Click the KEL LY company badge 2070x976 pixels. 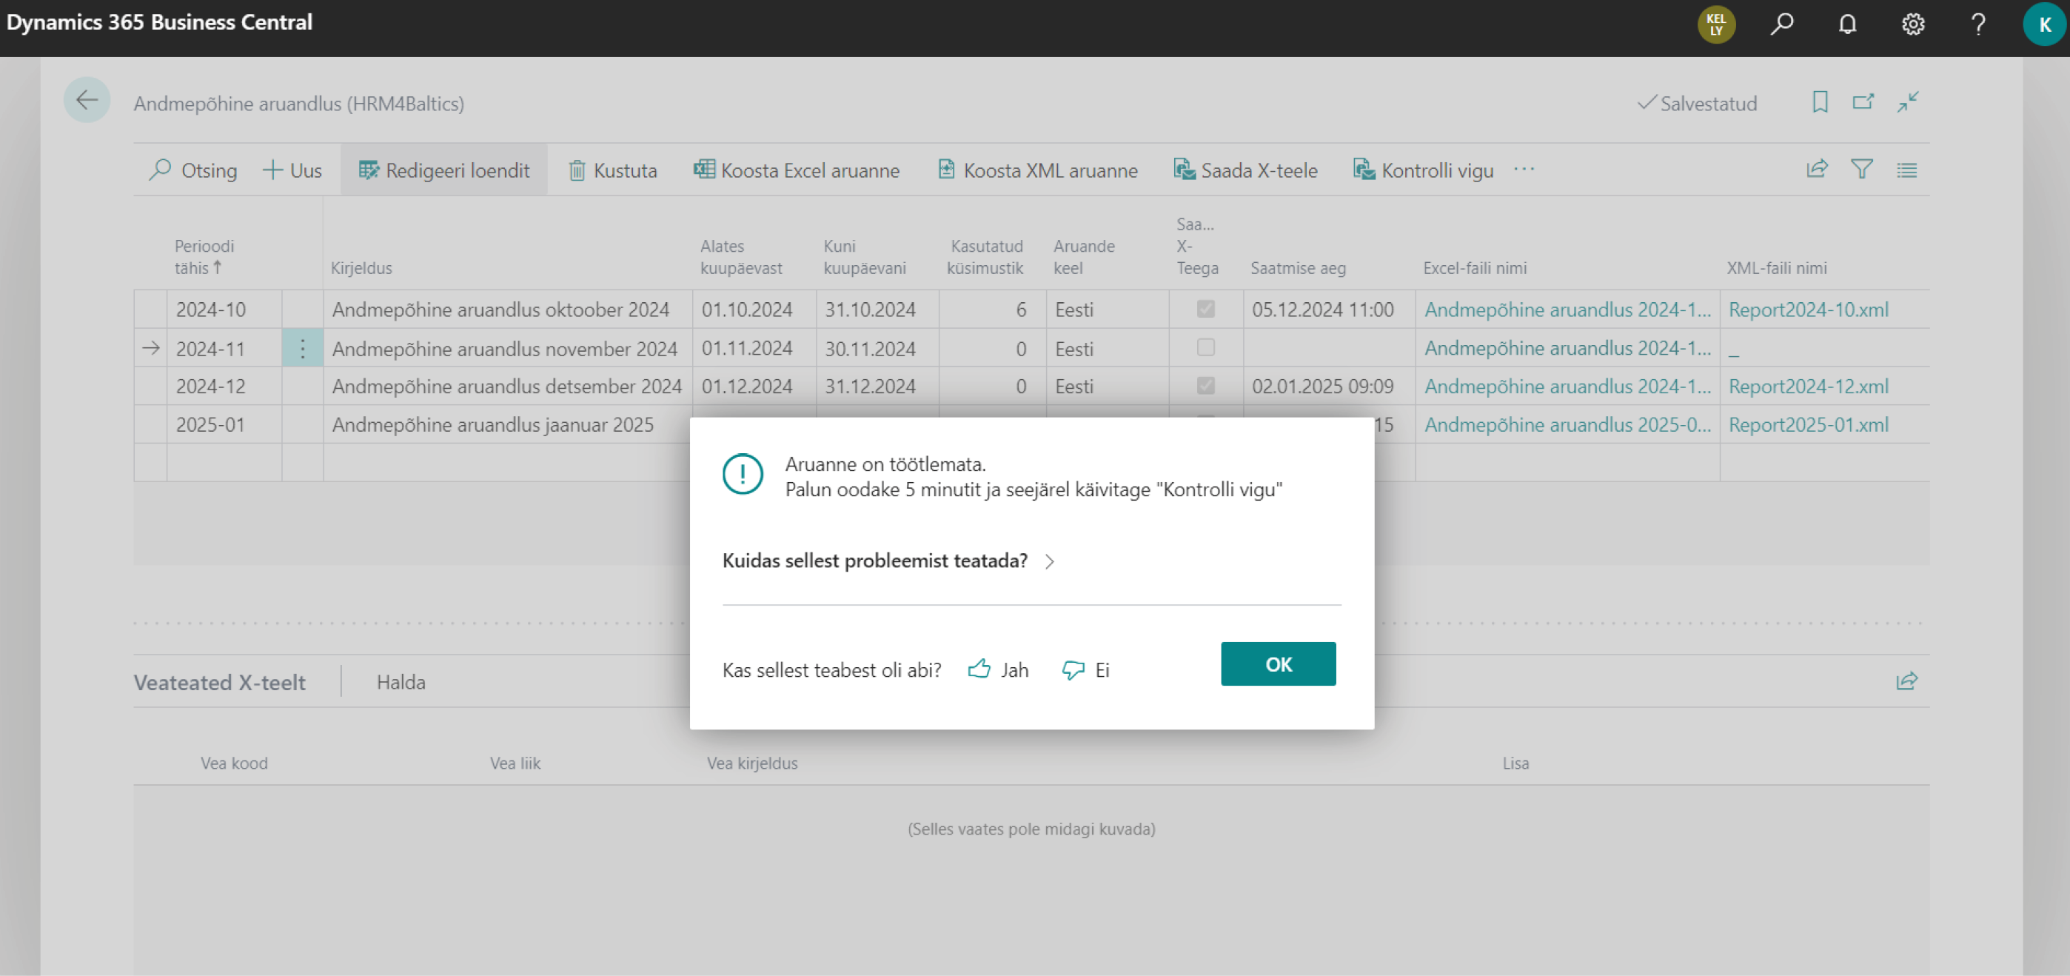pos(1715,24)
